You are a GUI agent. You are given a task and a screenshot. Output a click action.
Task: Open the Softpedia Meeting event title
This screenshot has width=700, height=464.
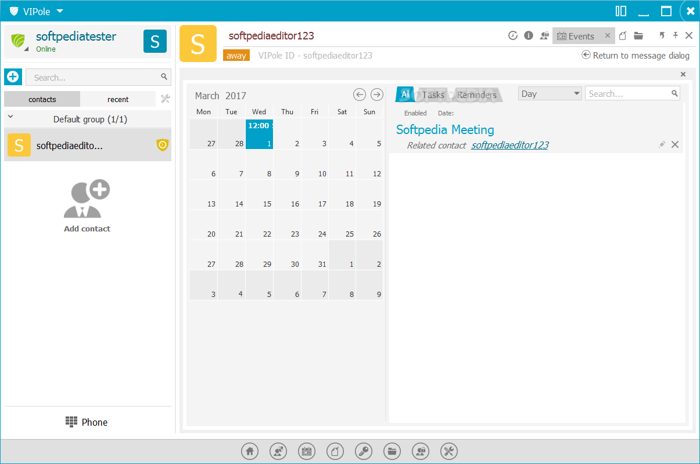(x=445, y=129)
